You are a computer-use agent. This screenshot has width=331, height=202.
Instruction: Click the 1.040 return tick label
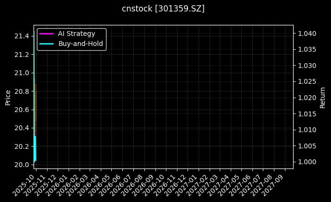coord(306,34)
